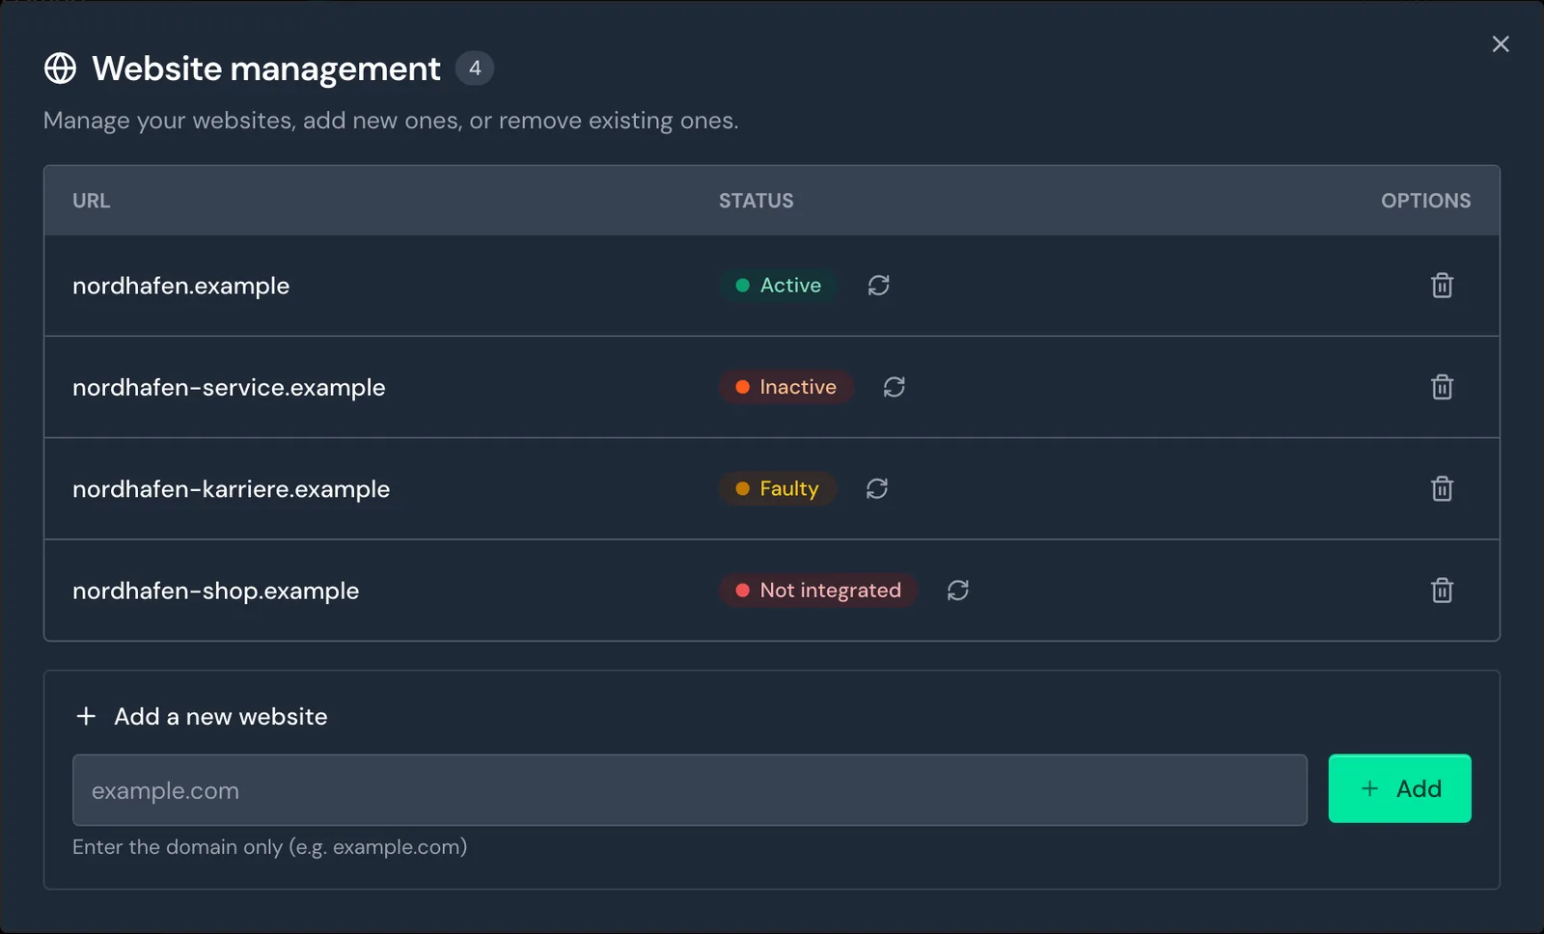Click the Add a new website heading
Viewport: 1544px width, 934px height.
point(221,717)
